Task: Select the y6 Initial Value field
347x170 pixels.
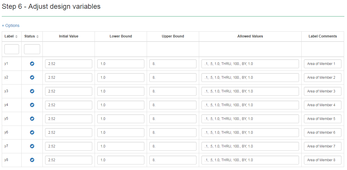Action: (x=69, y=133)
